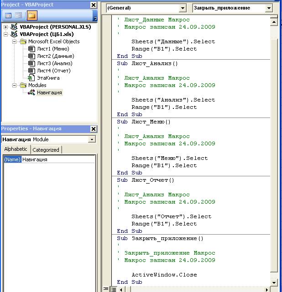This screenshot has width=282, height=292.
Task: Click code line Sheets("Анализ").Select
Action: 173,100
